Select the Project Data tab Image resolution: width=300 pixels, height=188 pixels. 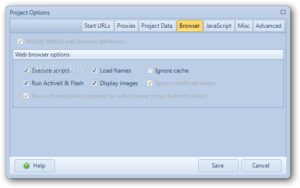157,26
